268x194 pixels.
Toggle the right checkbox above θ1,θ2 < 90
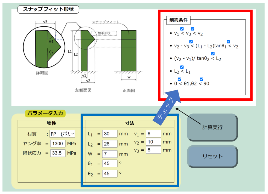[x=202, y=79]
